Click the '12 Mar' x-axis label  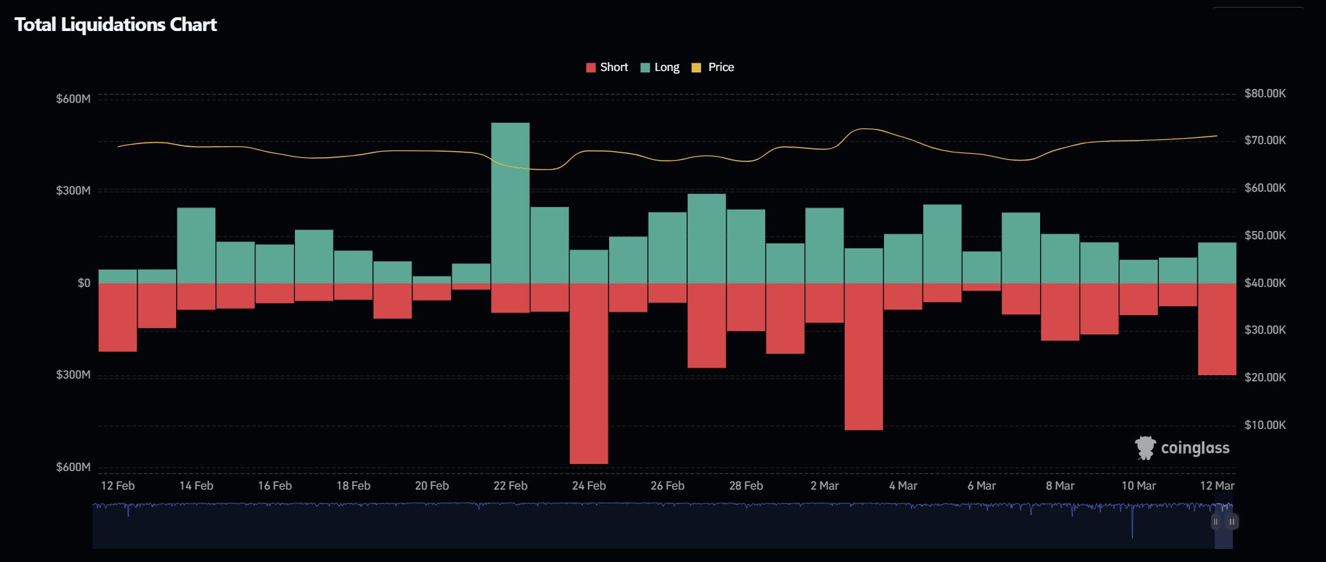pyautogui.click(x=1217, y=485)
